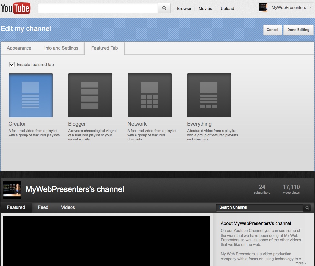
Task: Uncheck the Enable featured tab checkbox
Action: 12,64
